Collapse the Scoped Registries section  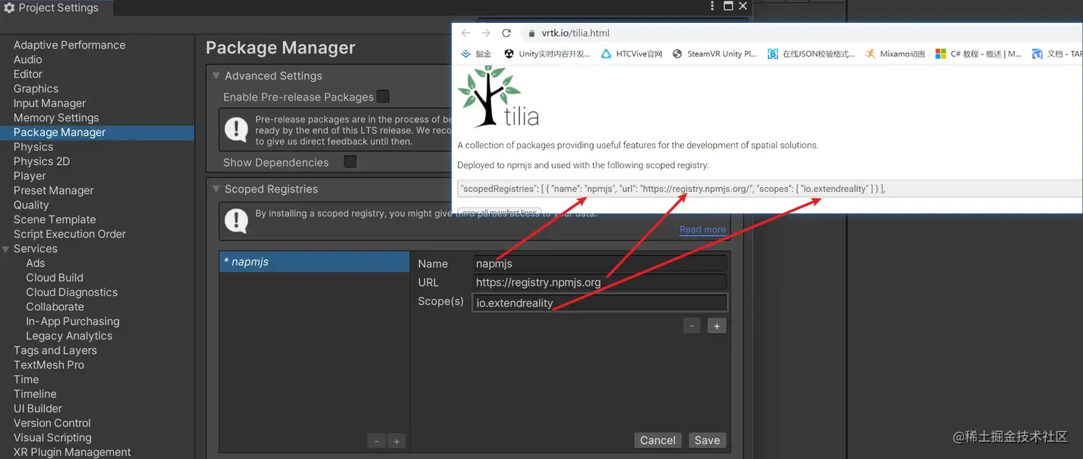tap(216, 189)
